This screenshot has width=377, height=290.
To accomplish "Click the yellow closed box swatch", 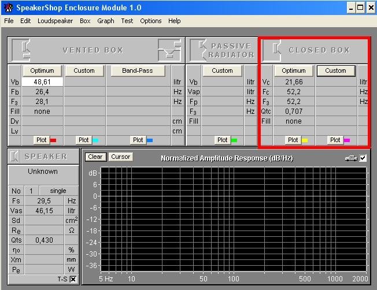I will (305, 140).
